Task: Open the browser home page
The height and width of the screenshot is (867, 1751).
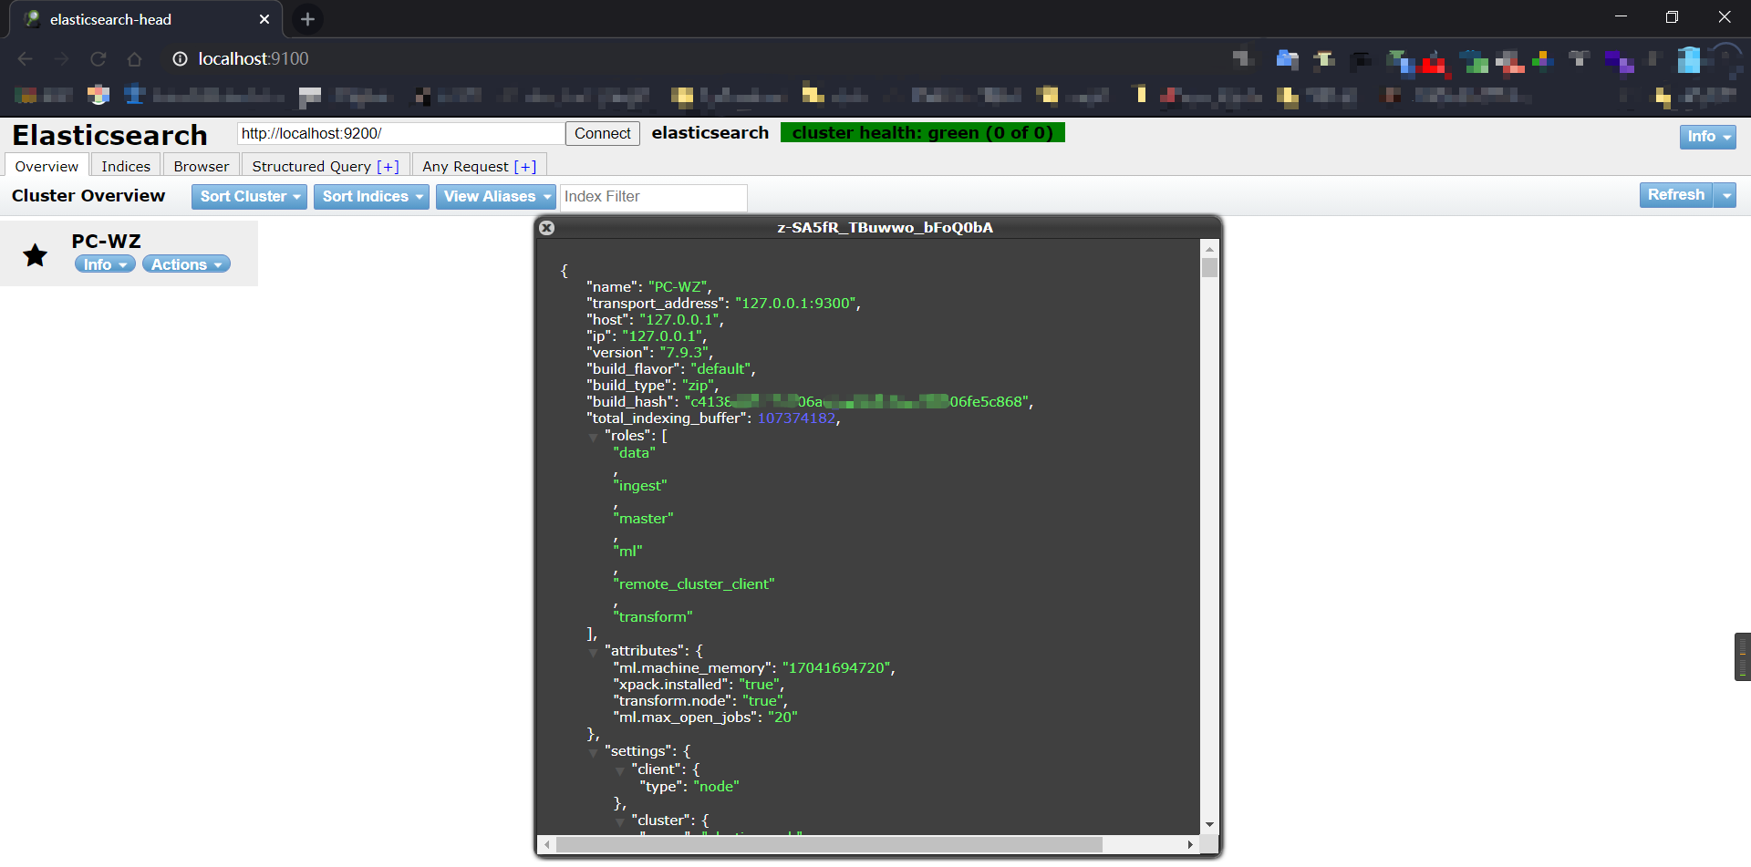Action: pos(134,59)
